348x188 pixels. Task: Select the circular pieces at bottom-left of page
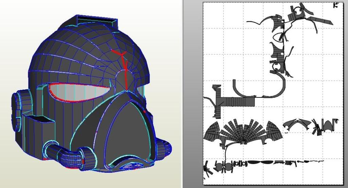pos(224,166)
